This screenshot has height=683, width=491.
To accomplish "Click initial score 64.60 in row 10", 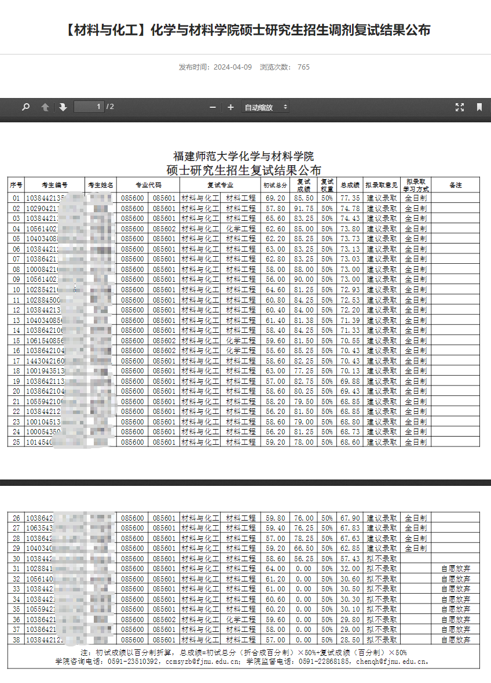I will coord(275,290).
